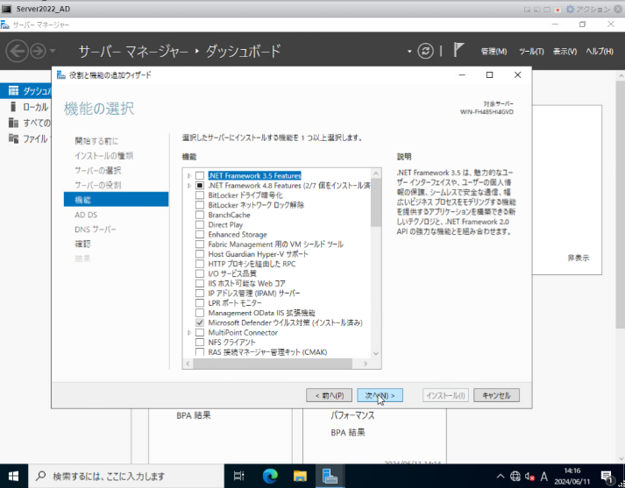Show hidden tray icons chevron
The height and width of the screenshot is (488, 625).
tap(501, 476)
